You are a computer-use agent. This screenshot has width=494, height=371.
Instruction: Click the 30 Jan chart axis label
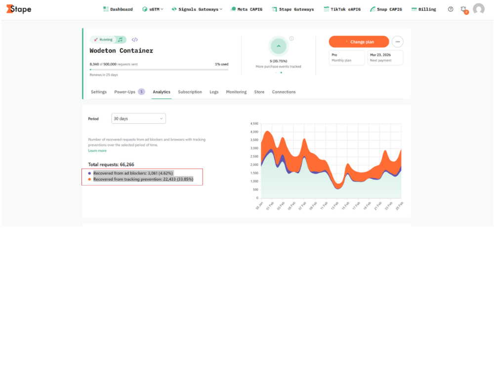[260, 206]
